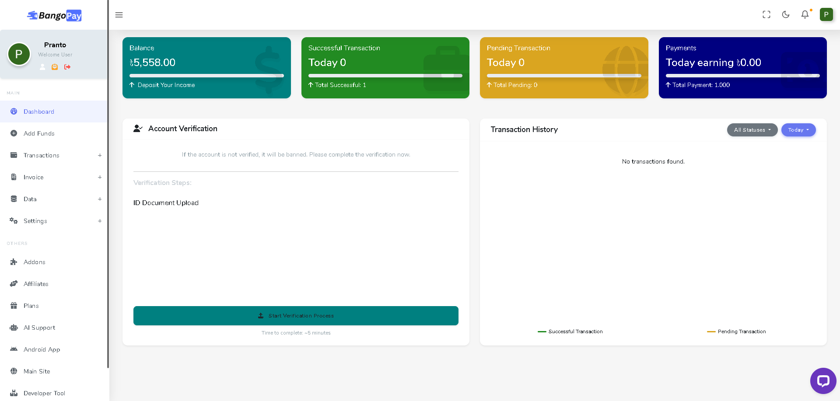Toggle dark mode with the moon icon
This screenshot has width=840, height=401.
coord(785,14)
